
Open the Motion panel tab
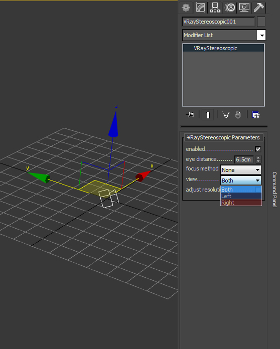(230, 8)
